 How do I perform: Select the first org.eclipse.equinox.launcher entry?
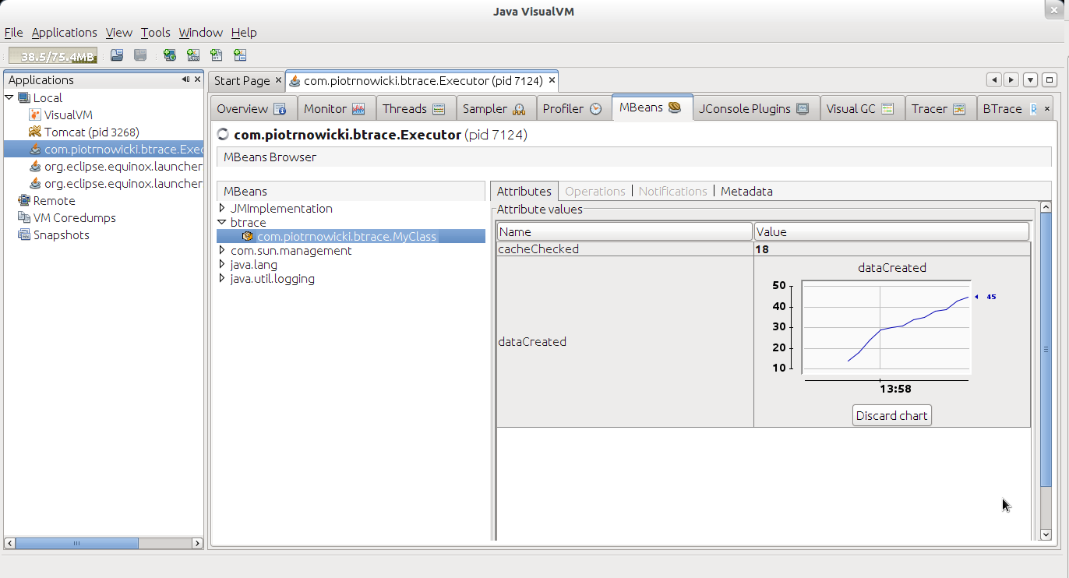(x=115, y=166)
